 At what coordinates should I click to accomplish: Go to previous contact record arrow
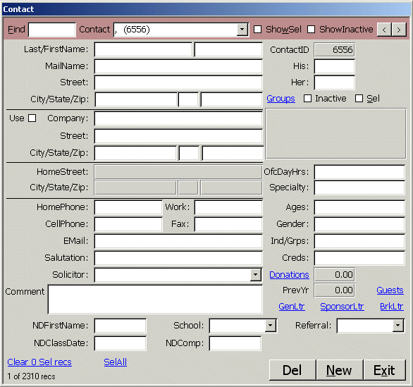pyautogui.click(x=384, y=30)
